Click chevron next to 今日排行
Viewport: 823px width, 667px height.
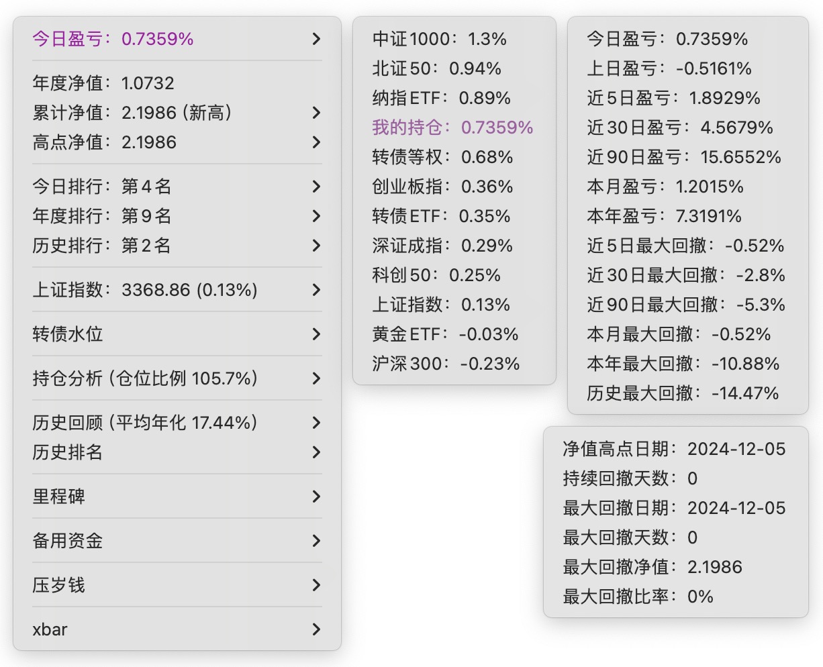click(x=316, y=187)
